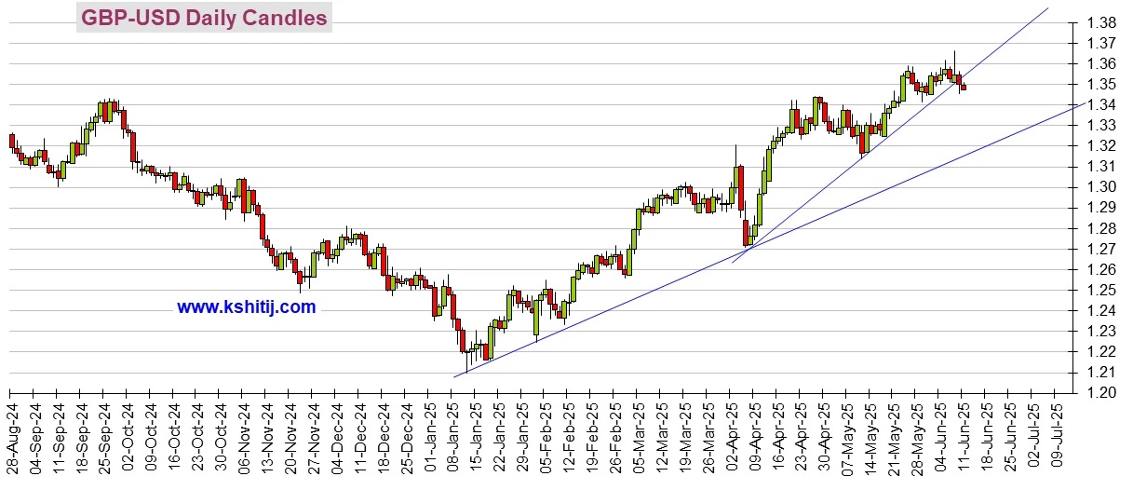1133x490 pixels.
Task: Click the 1.22 price axis label
Action: pyautogui.click(x=1101, y=351)
